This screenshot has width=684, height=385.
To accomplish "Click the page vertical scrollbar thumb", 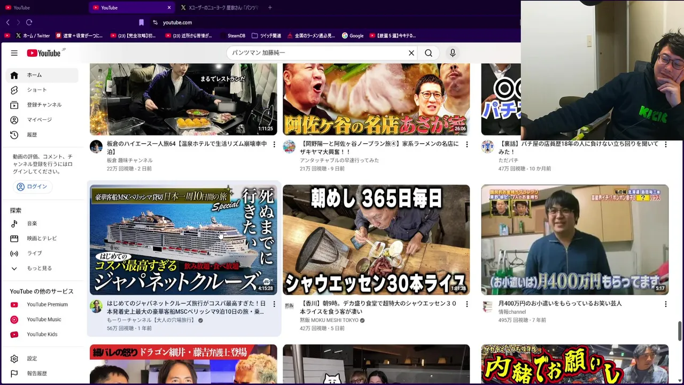I will [x=680, y=330].
